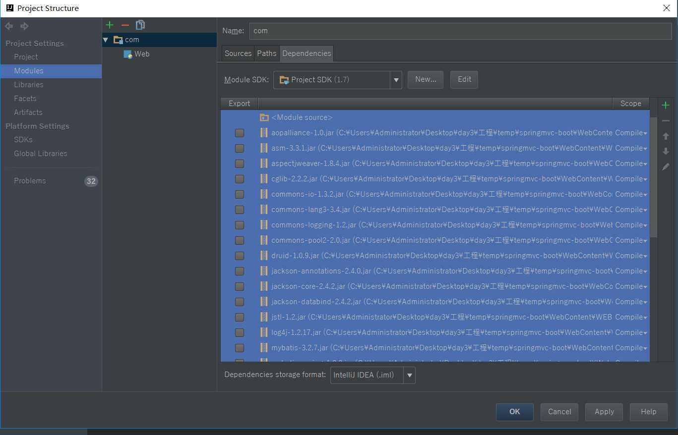
Task: Click jar icon of asm-3.3.1.jar
Action: [264, 148]
